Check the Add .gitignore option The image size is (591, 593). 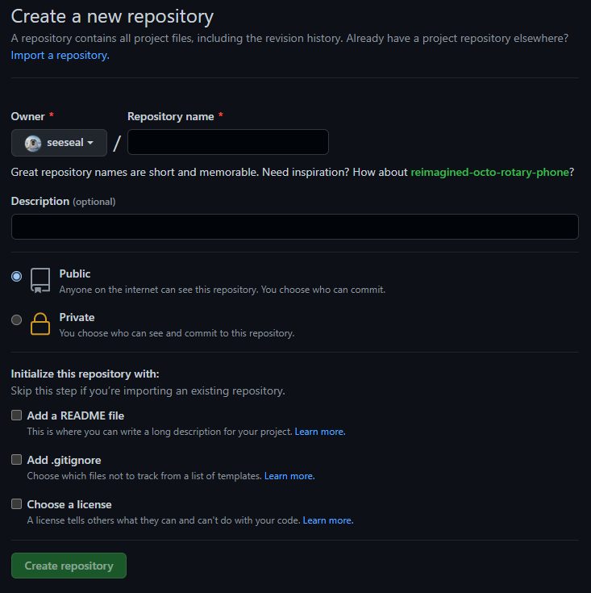pyautogui.click(x=16, y=460)
